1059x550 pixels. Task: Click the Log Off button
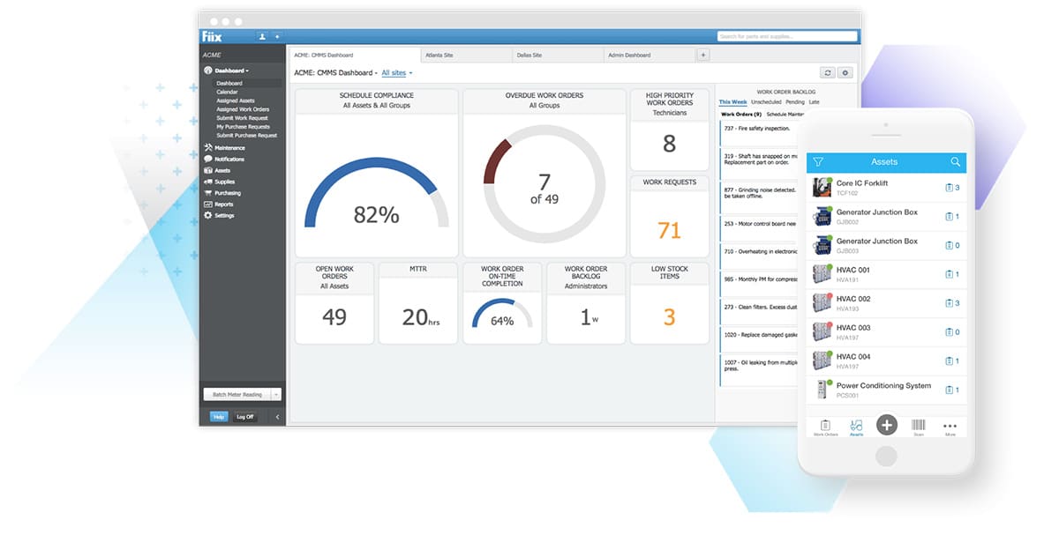click(x=244, y=417)
